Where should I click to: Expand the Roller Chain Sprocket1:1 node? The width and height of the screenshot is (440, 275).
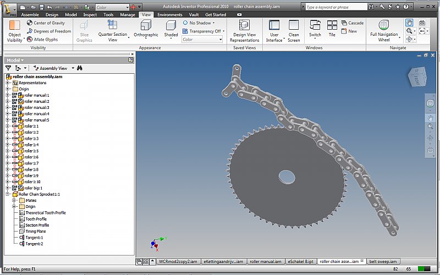(x=8, y=194)
